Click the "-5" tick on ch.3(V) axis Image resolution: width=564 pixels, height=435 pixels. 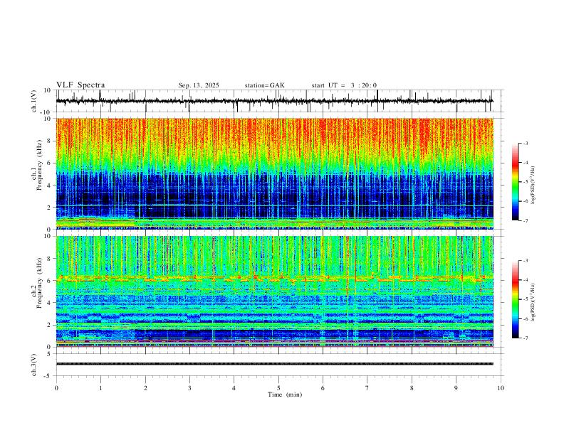pos(48,376)
